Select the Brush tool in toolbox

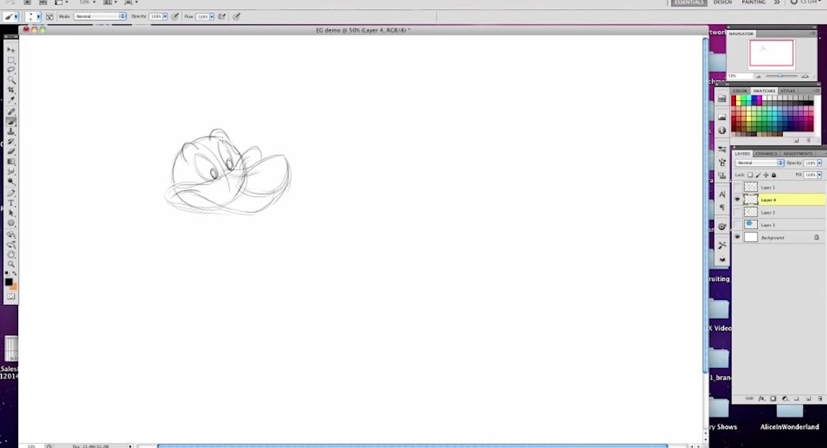click(x=11, y=121)
